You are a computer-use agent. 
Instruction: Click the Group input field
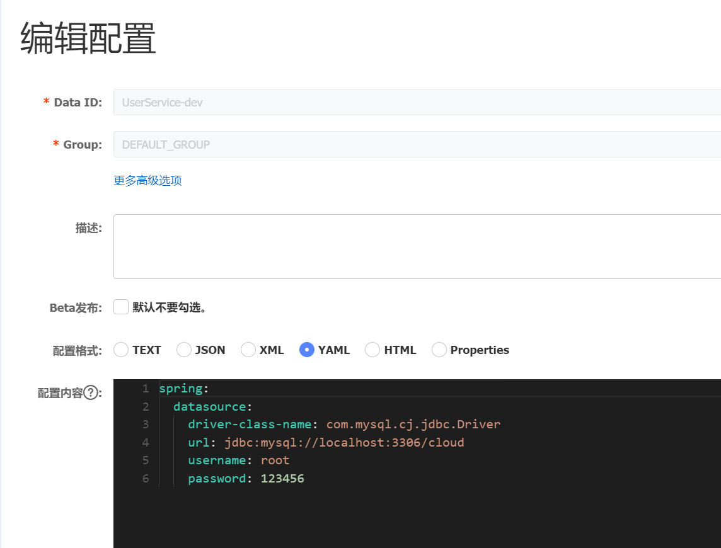click(417, 144)
